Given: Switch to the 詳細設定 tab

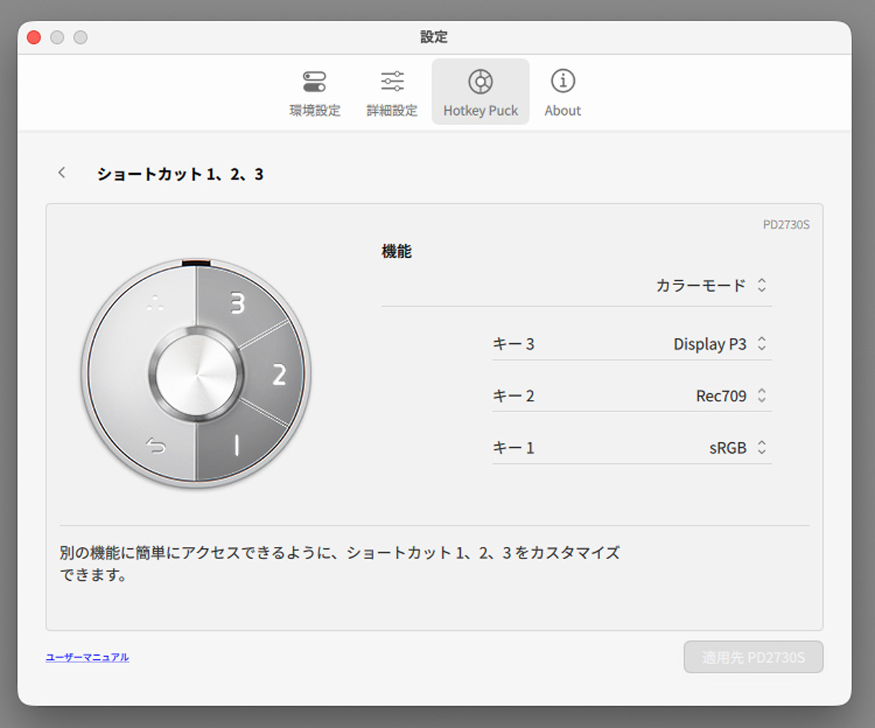Looking at the screenshot, I should point(392,92).
